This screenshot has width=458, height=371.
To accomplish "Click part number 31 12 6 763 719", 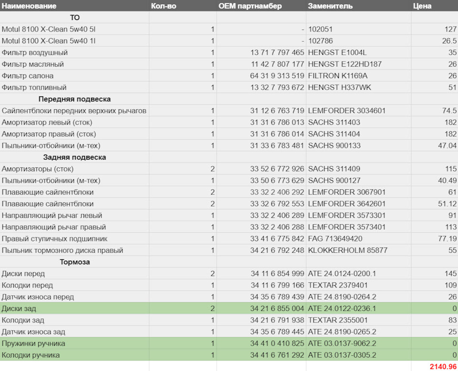I will 277,111.
